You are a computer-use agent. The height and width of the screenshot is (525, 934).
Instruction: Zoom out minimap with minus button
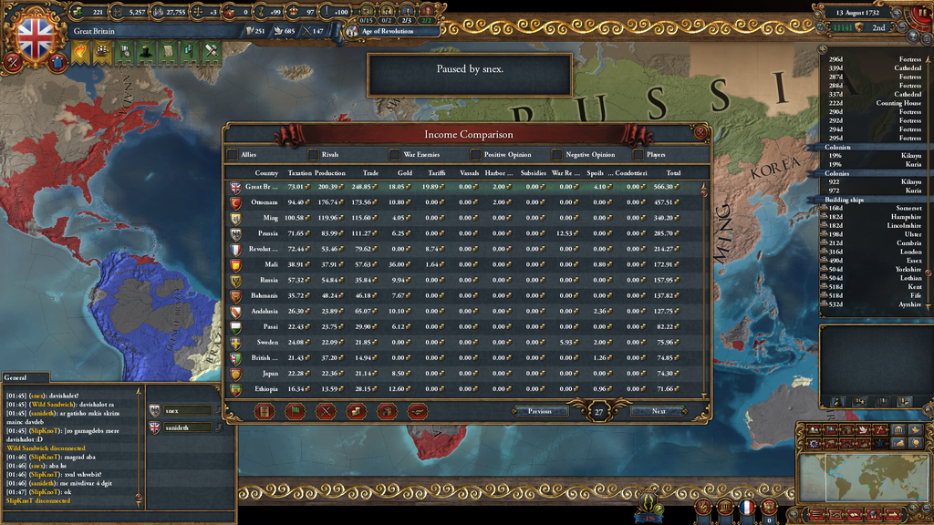point(928,508)
